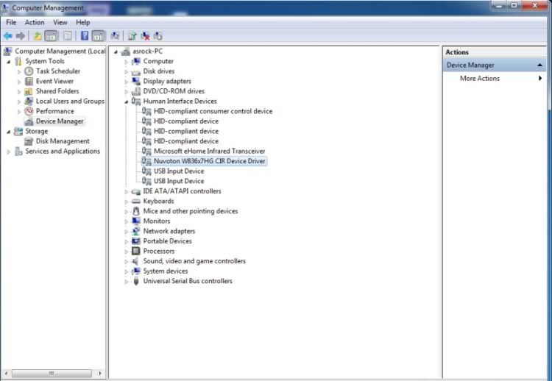
Task: Click the Shared Folders icon
Action: [29, 91]
